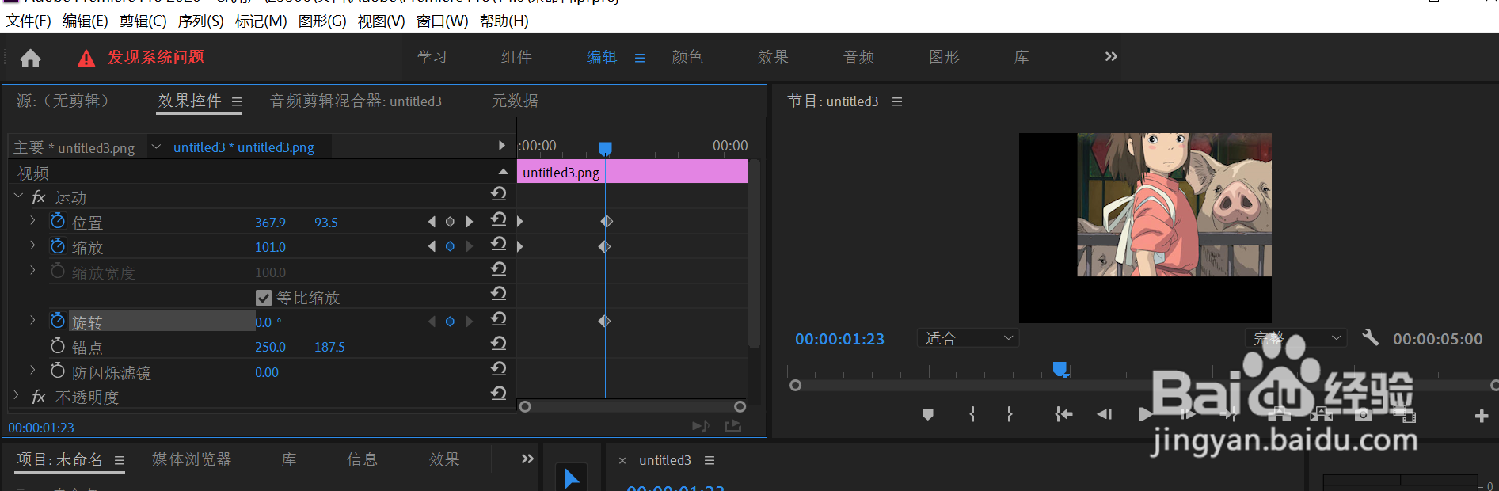Switch to the 元数据 tab
This screenshot has height=491, width=1499.
pos(515,101)
